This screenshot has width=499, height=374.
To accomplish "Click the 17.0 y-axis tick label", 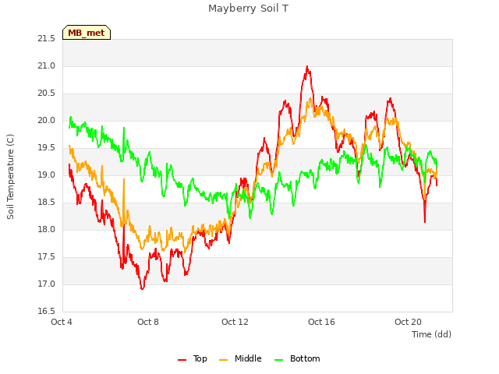I will pos(46,284).
